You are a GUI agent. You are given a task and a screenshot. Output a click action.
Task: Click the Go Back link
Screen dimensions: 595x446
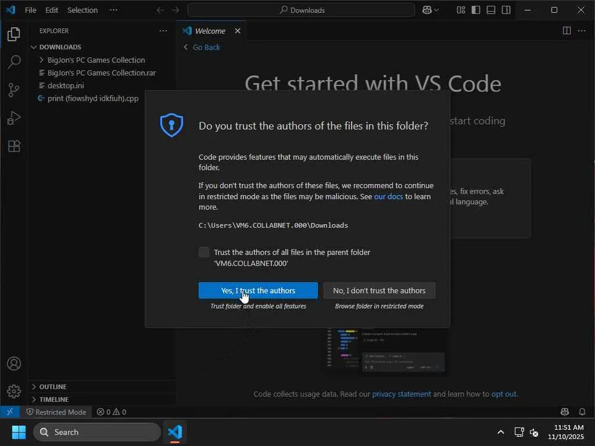pyautogui.click(x=206, y=48)
